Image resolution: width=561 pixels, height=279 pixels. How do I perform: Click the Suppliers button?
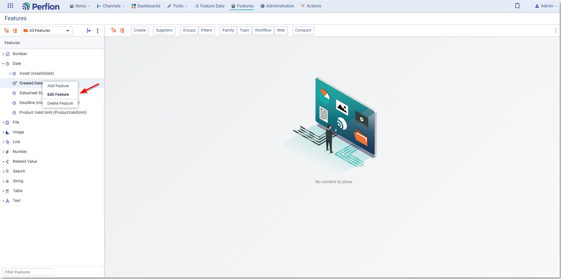[x=164, y=30]
